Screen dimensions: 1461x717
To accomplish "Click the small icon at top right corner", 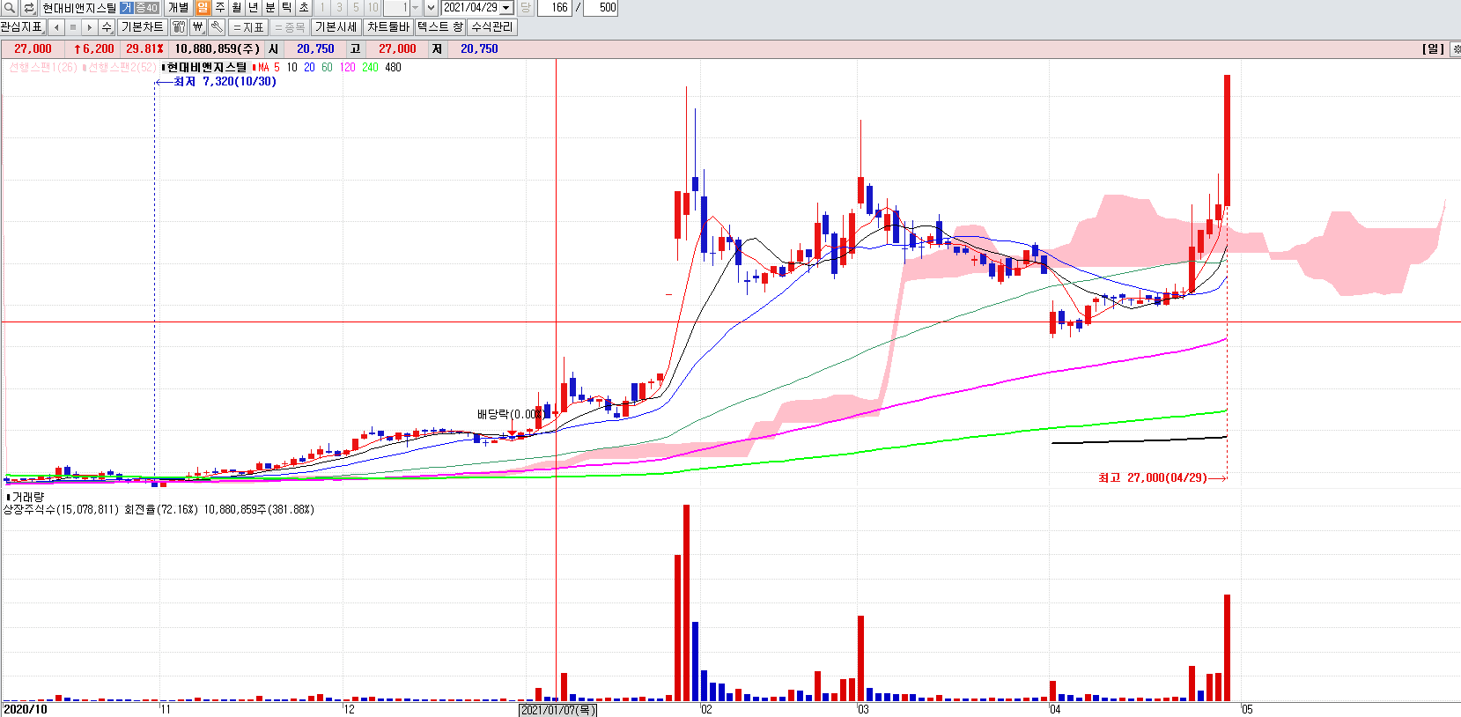I will [1456, 49].
